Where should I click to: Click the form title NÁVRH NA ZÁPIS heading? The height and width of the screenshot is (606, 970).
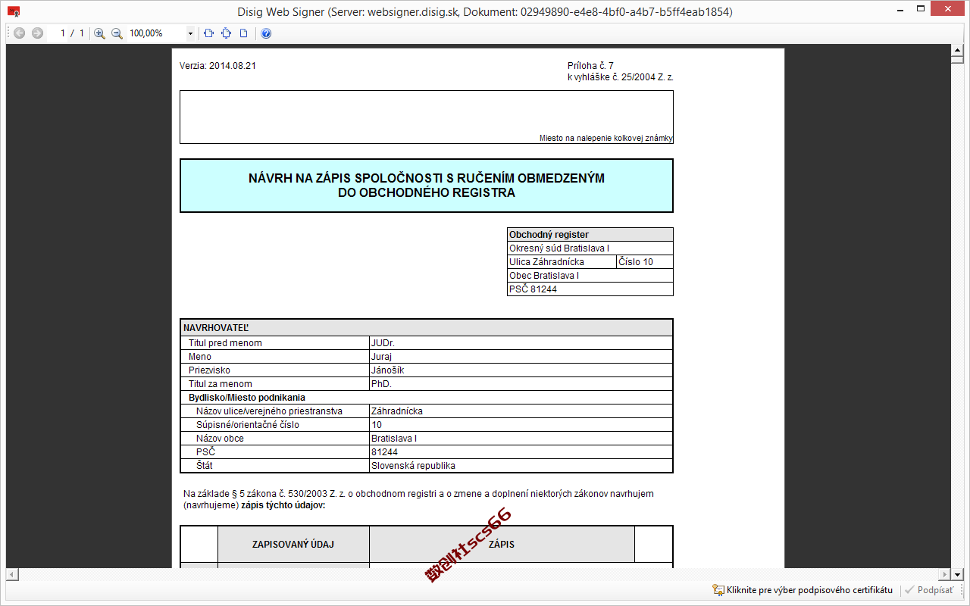point(427,186)
